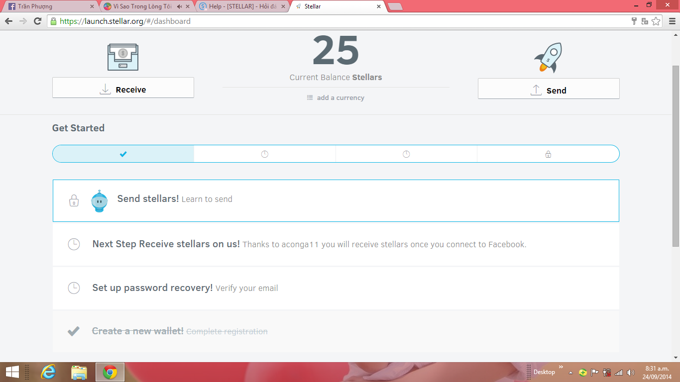Click the green plus tray icon
Screen dimensions: 680x382
coord(583,373)
